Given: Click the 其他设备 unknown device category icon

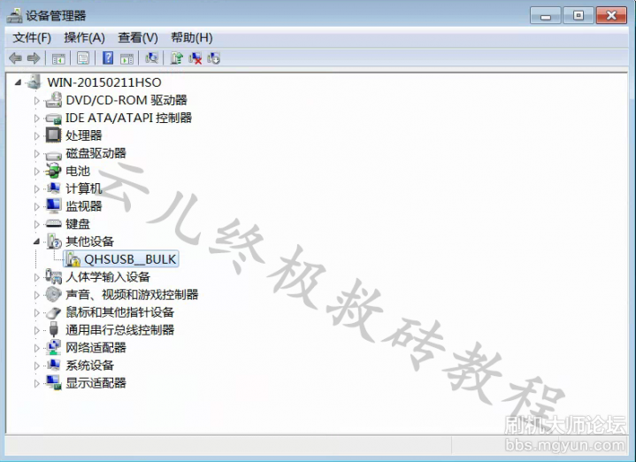Looking at the screenshot, I should (54, 241).
